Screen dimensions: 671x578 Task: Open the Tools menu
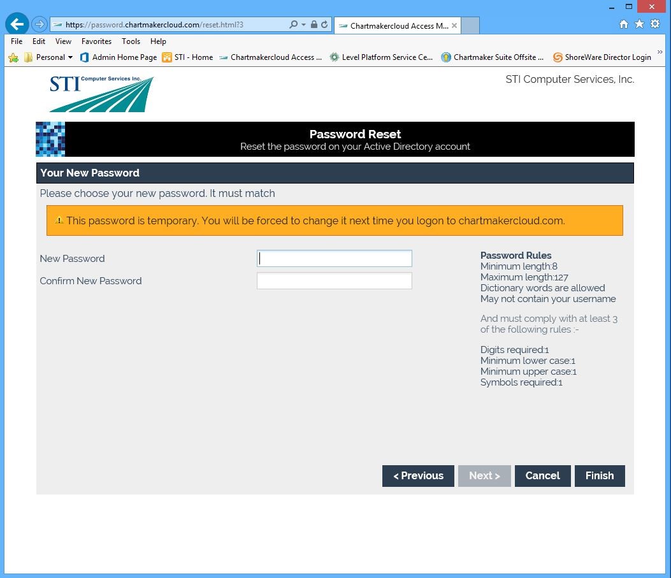[x=131, y=41]
